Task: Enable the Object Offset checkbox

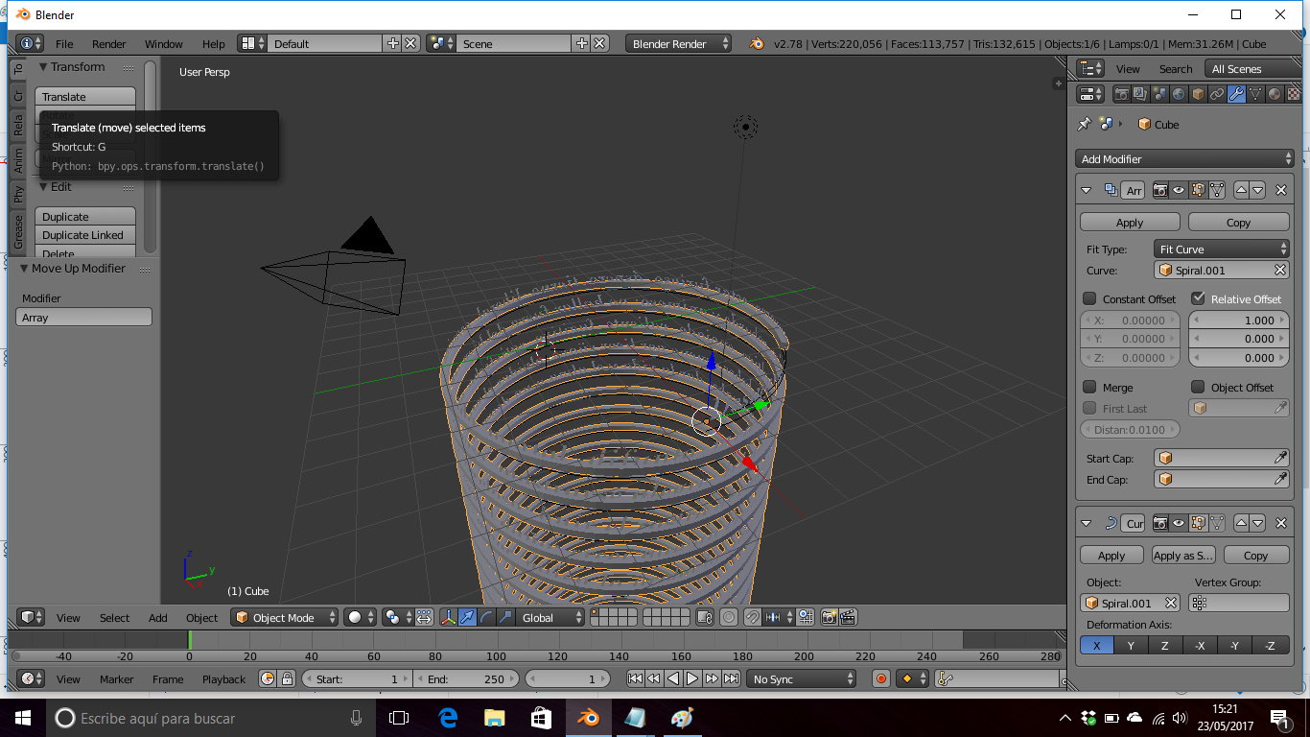Action: pyautogui.click(x=1198, y=387)
